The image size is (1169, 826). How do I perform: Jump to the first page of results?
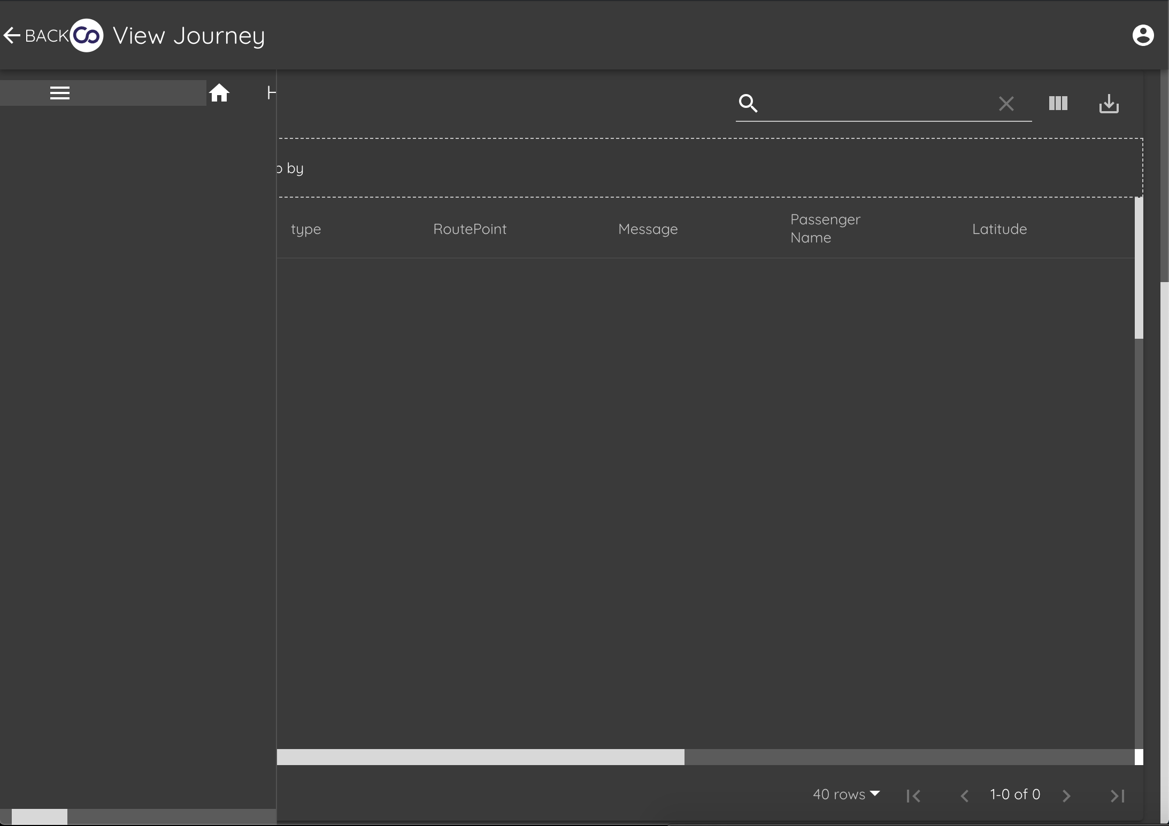click(914, 795)
